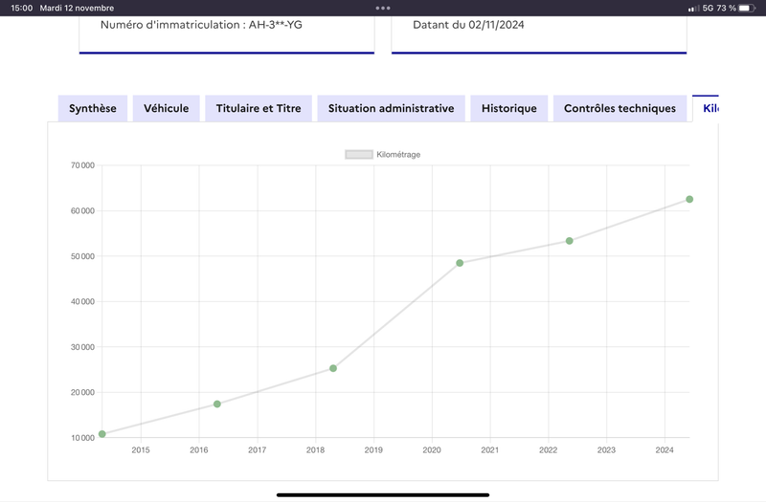Tap the date Mardi 12 novembre
Screen dimensions: 766x502
[x=77, y=8]
